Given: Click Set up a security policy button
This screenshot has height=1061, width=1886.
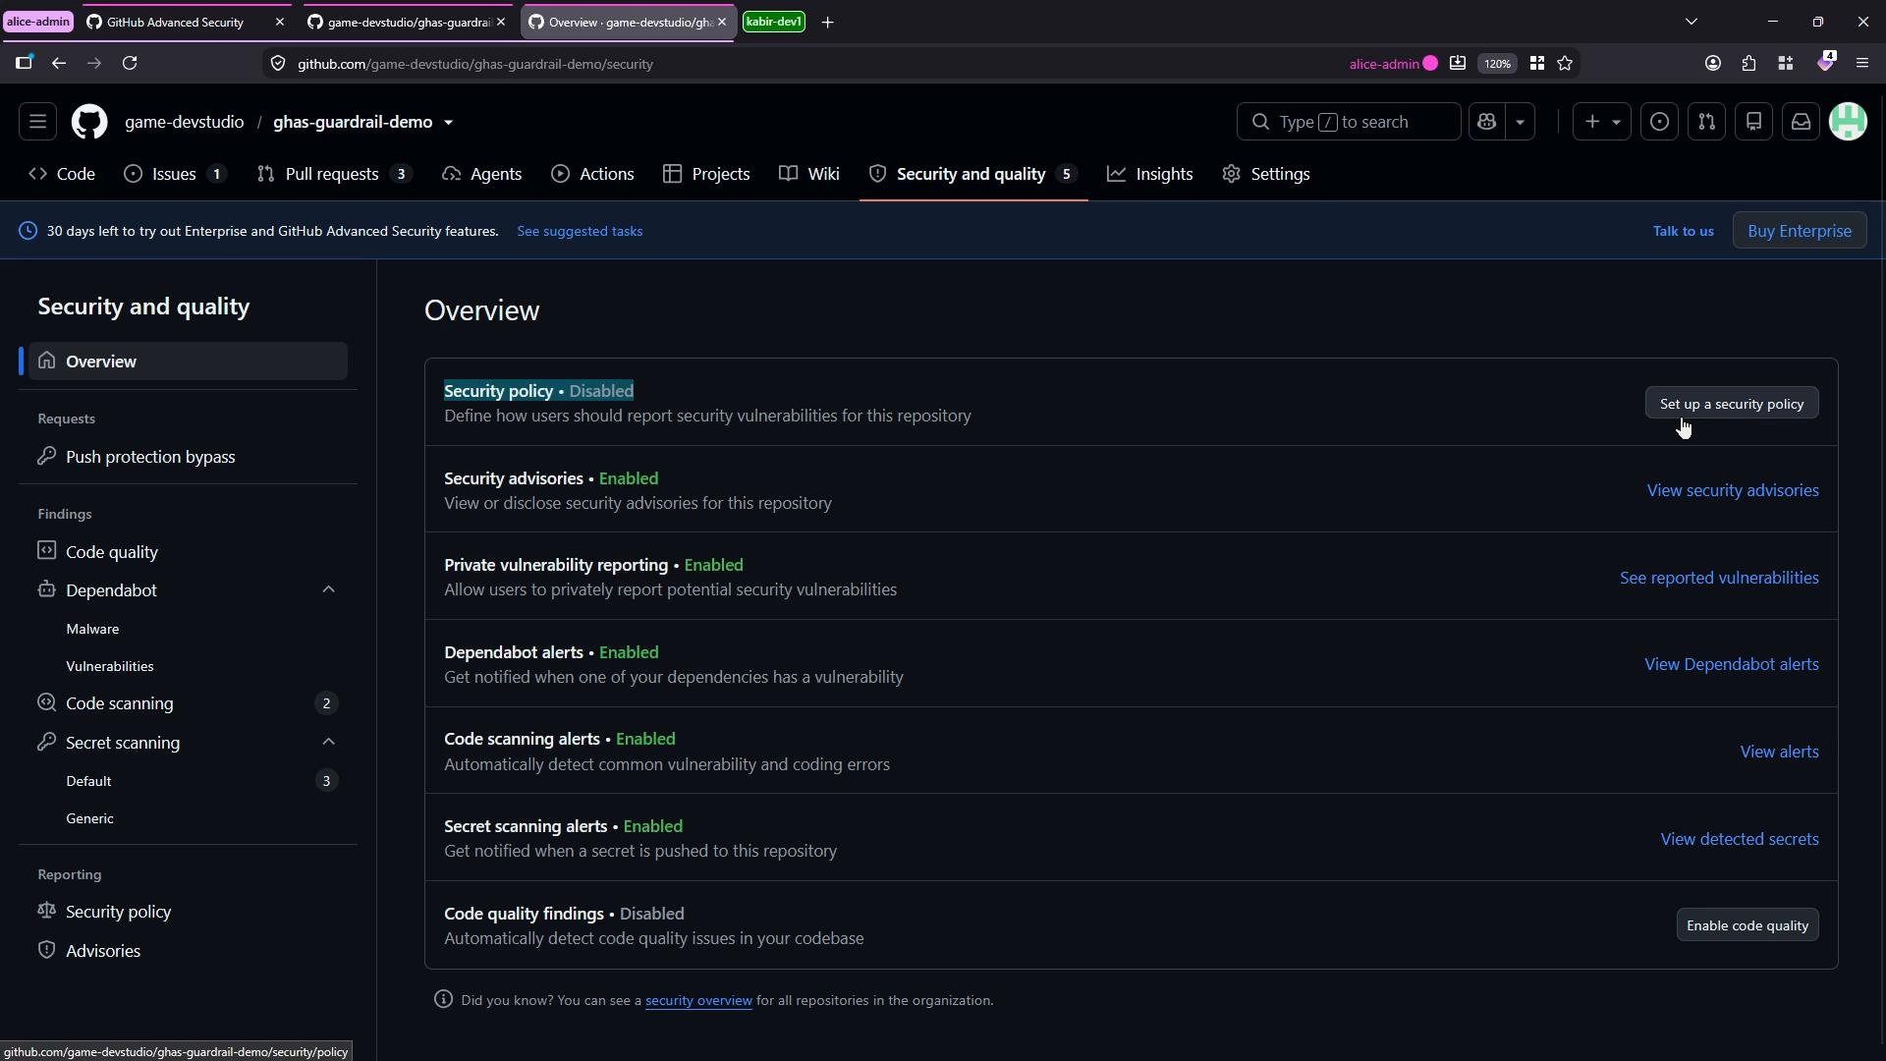Looking at the screenshot, I should [1732, 404].
